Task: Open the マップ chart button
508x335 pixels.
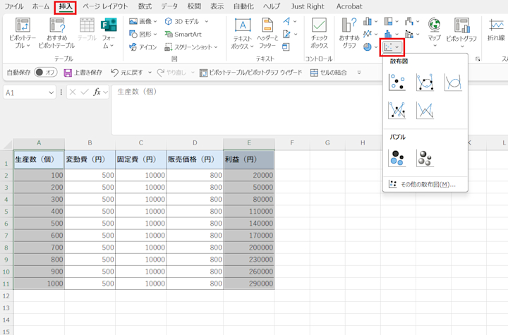Action: click(434, 33)
